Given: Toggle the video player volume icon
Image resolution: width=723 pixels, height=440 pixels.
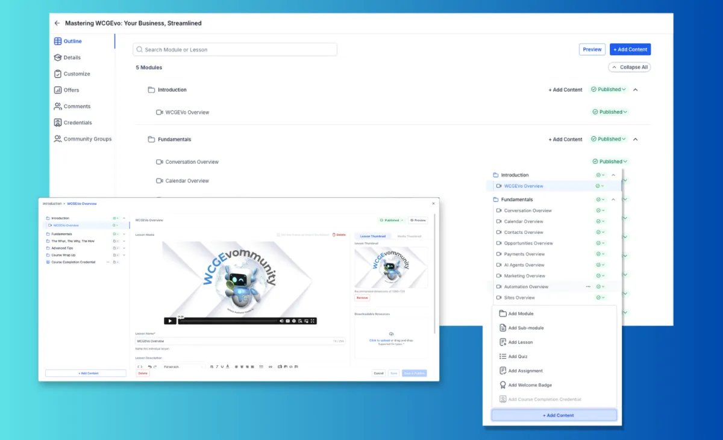Looking at the screenshot, I should tap(281, 321).
